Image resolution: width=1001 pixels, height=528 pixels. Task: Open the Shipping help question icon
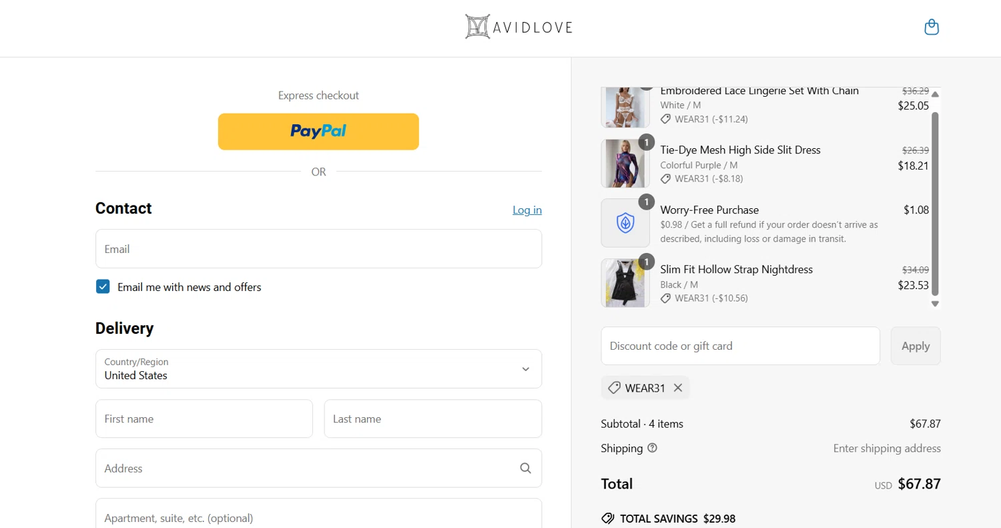653,448
